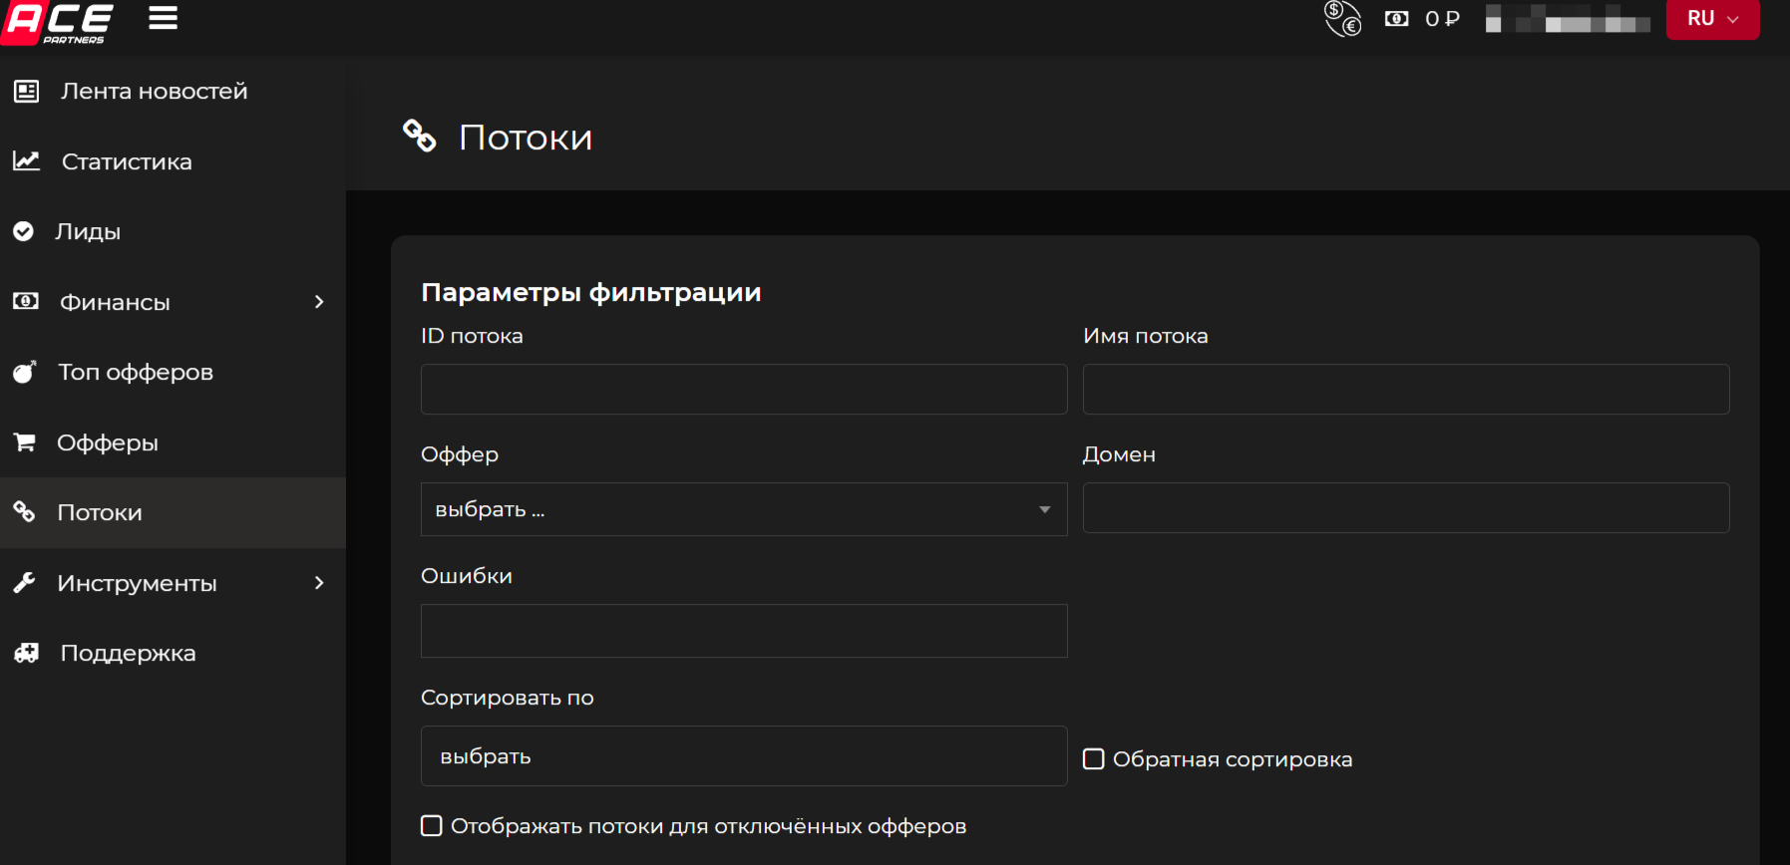1790x865 pixels.
Task: Click the Оффер dropdown arrow
Action: click(x=1044, y=509)
